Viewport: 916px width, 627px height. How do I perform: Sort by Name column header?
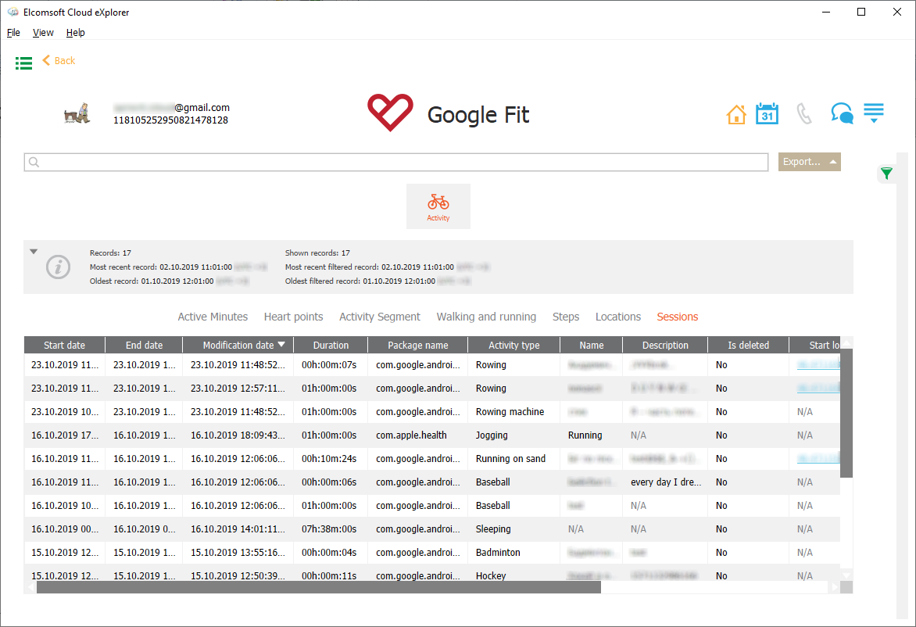point(591,346)
